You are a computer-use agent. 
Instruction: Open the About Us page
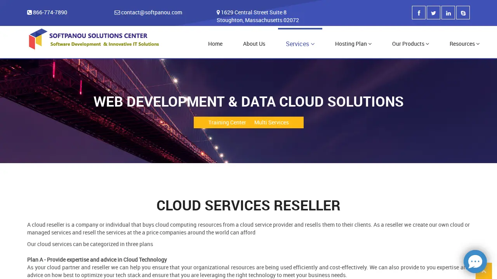click(254, 44)
